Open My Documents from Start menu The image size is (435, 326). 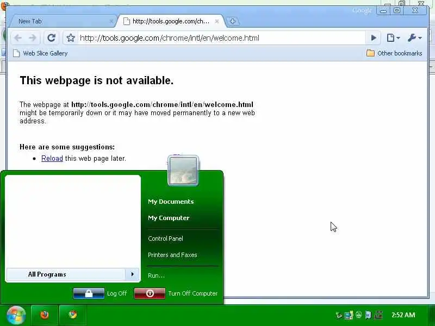(x=171, y=202)
